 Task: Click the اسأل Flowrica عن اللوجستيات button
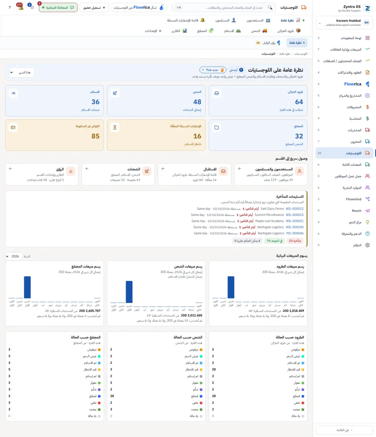click(x=139, y=7)
